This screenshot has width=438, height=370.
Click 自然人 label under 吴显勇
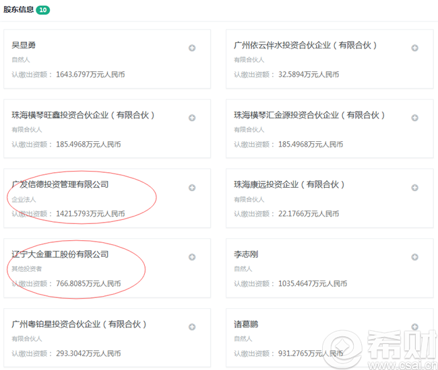[21, 60]
